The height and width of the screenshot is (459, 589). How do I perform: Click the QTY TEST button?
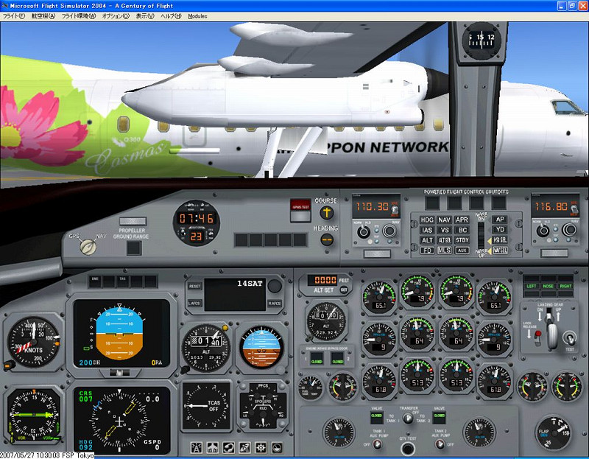[408, 449]
